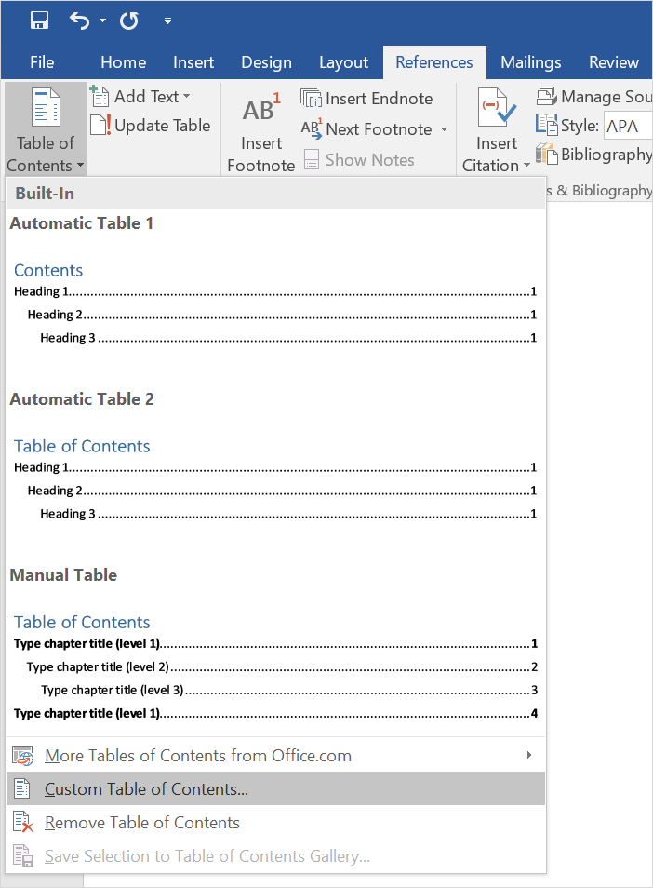The width and height of the screenshot is (653, 888).
Task: Customize the Quick Access Toolbar dropdown
Action: [x=167, y=20]
